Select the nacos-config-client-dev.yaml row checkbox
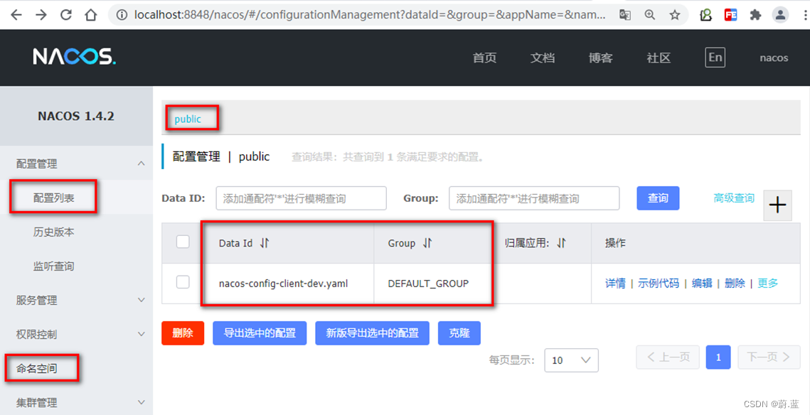Image resolution: width=810 pixels, height=415 pixels. 183,282
